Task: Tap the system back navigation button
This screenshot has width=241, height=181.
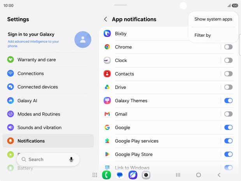Action: pos(219,175)
